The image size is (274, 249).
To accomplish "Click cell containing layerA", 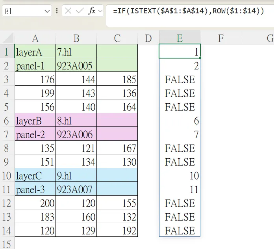I will pos(35,51).
